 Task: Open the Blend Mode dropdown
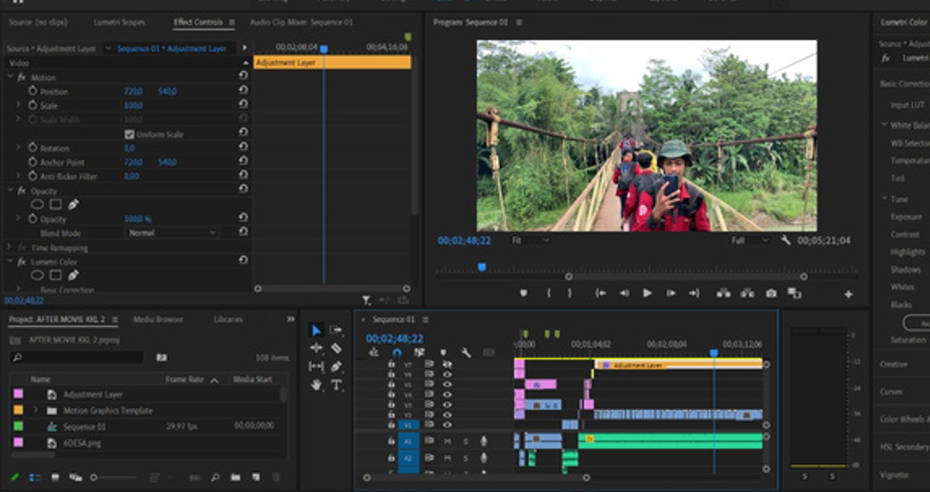(x=172, y=233)
